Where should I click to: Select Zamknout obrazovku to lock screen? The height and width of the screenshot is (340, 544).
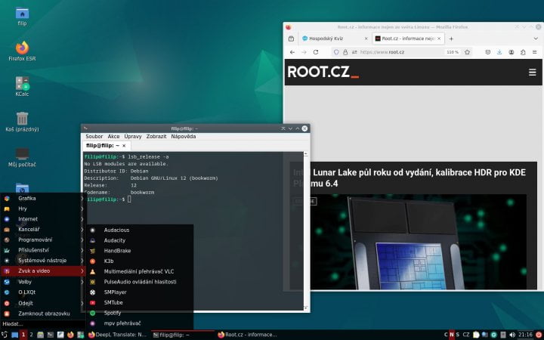pyautogui.click(x=42, y=314)
